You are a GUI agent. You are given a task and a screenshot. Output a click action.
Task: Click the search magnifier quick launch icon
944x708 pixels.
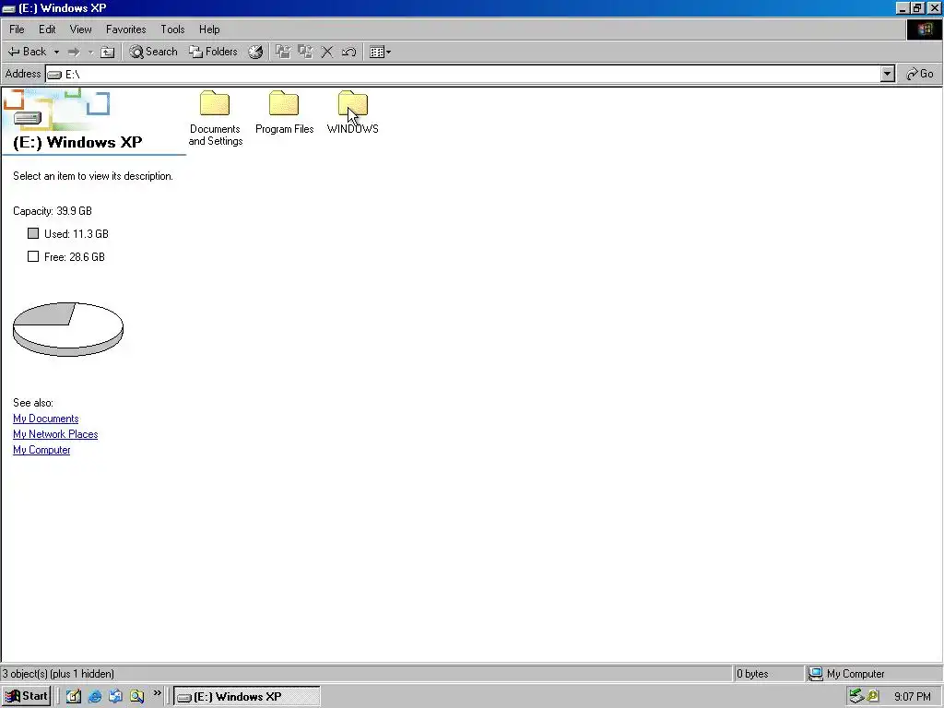pyautogui.click(x=136, y=696)
